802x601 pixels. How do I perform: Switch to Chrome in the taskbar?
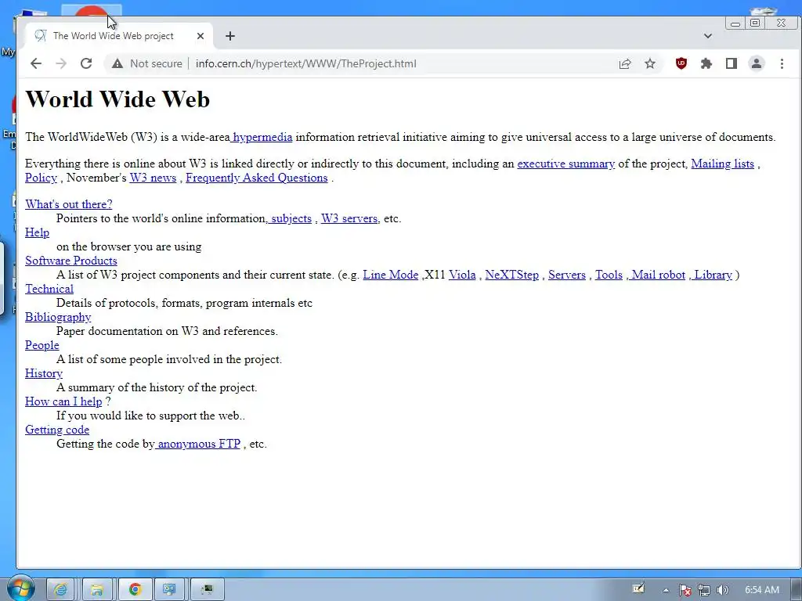[135, 590]
